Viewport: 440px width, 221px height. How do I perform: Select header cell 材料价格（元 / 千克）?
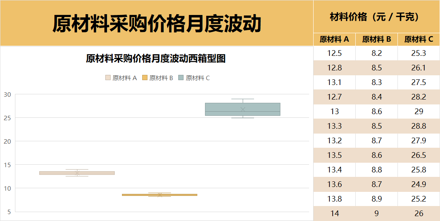click(376, 17)
